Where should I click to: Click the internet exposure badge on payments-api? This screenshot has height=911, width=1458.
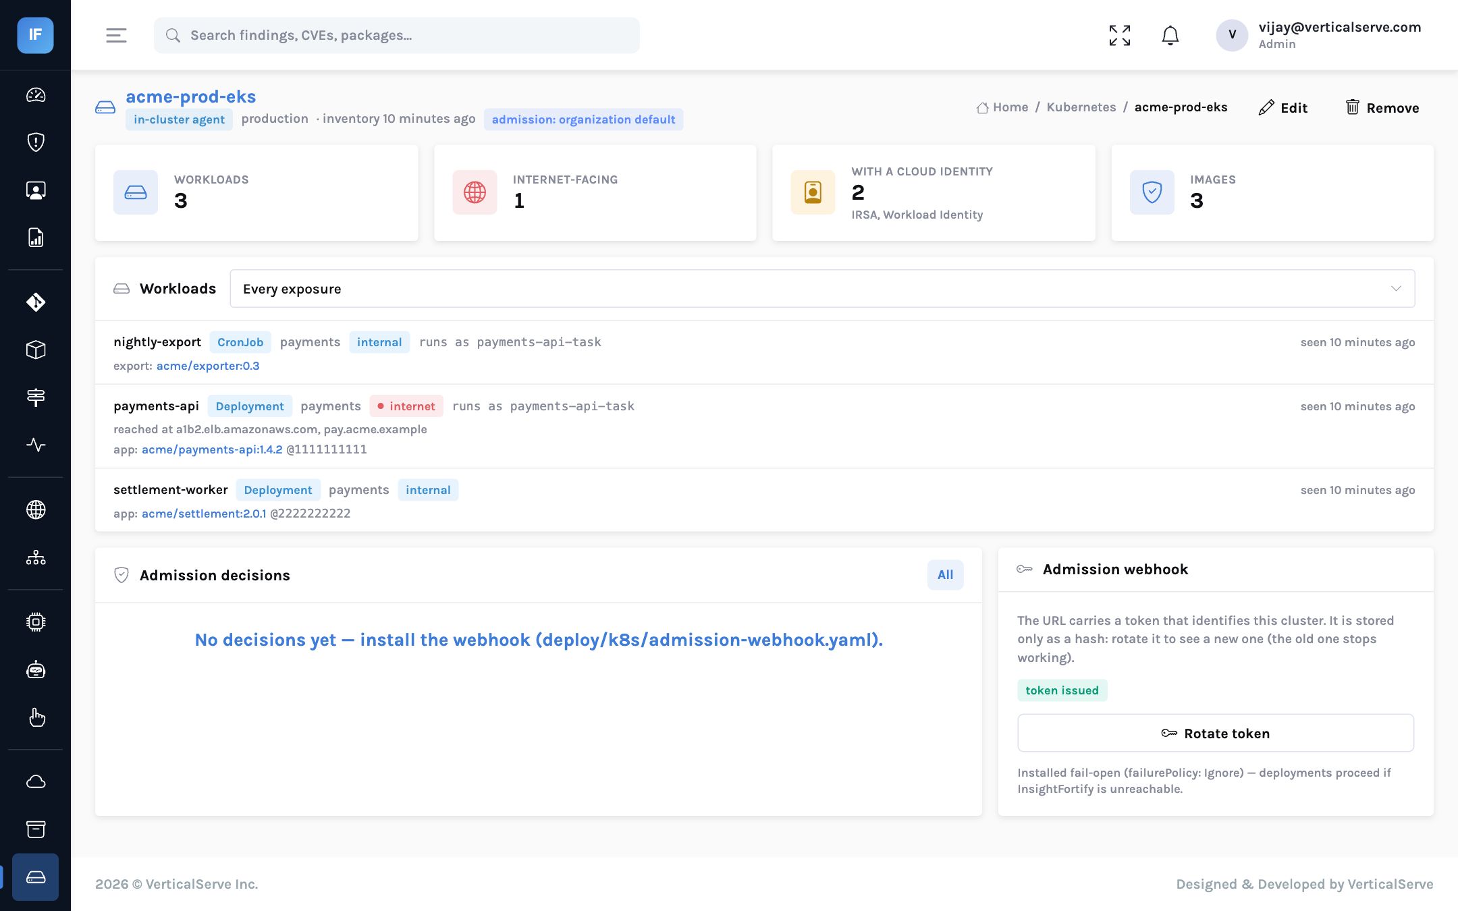(406, 406)
